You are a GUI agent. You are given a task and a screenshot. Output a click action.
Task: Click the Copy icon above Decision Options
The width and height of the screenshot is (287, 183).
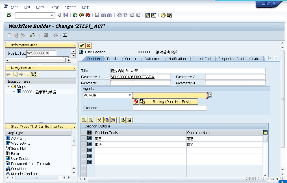coord(106,120)
